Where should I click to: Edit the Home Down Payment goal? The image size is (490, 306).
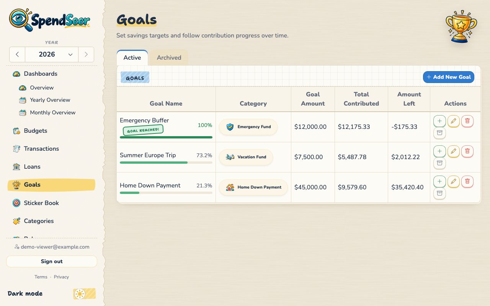click(453, 182)
